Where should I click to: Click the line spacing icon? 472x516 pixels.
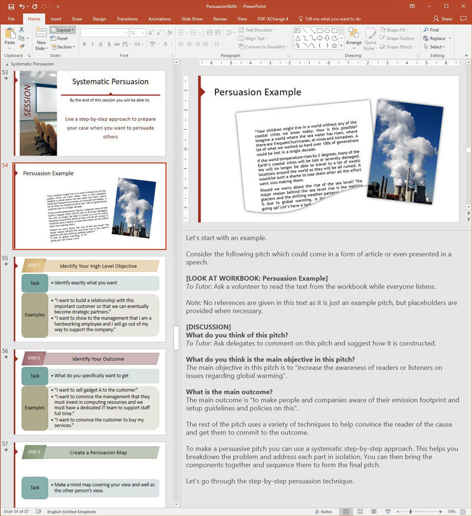tap(230, 32)
